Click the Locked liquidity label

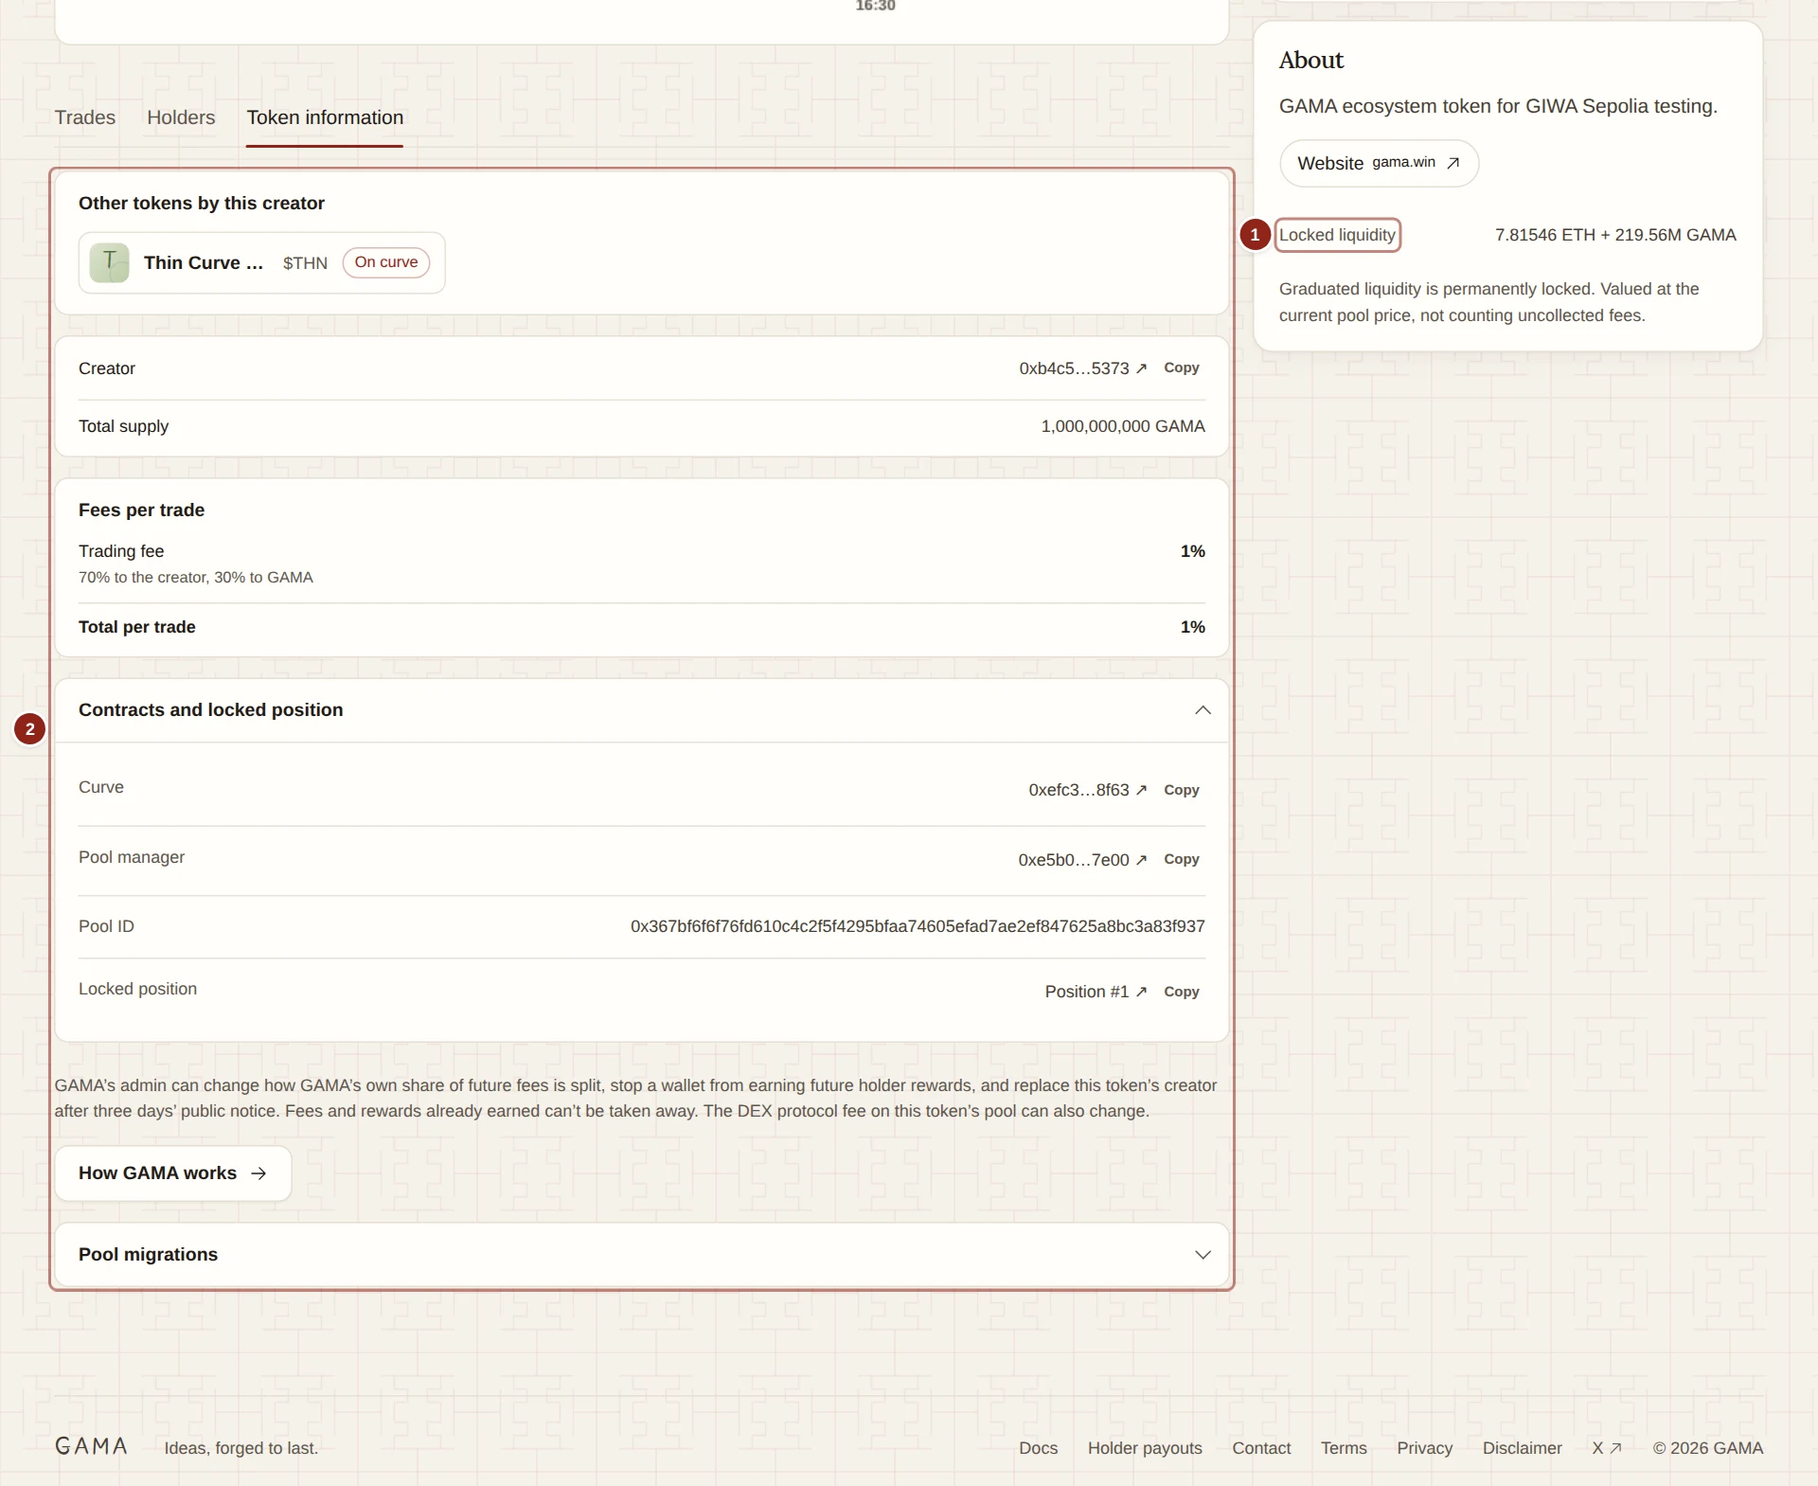pyautogui.click(x=1337, y=235)
